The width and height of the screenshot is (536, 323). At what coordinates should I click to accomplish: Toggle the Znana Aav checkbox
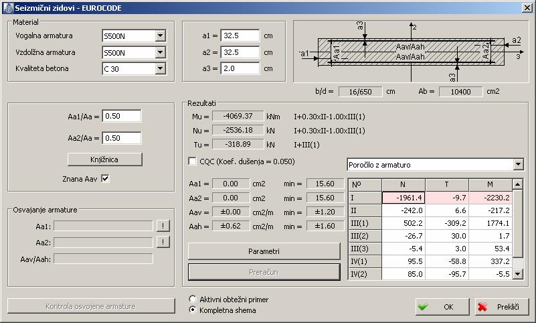click(x=105, y=179)
